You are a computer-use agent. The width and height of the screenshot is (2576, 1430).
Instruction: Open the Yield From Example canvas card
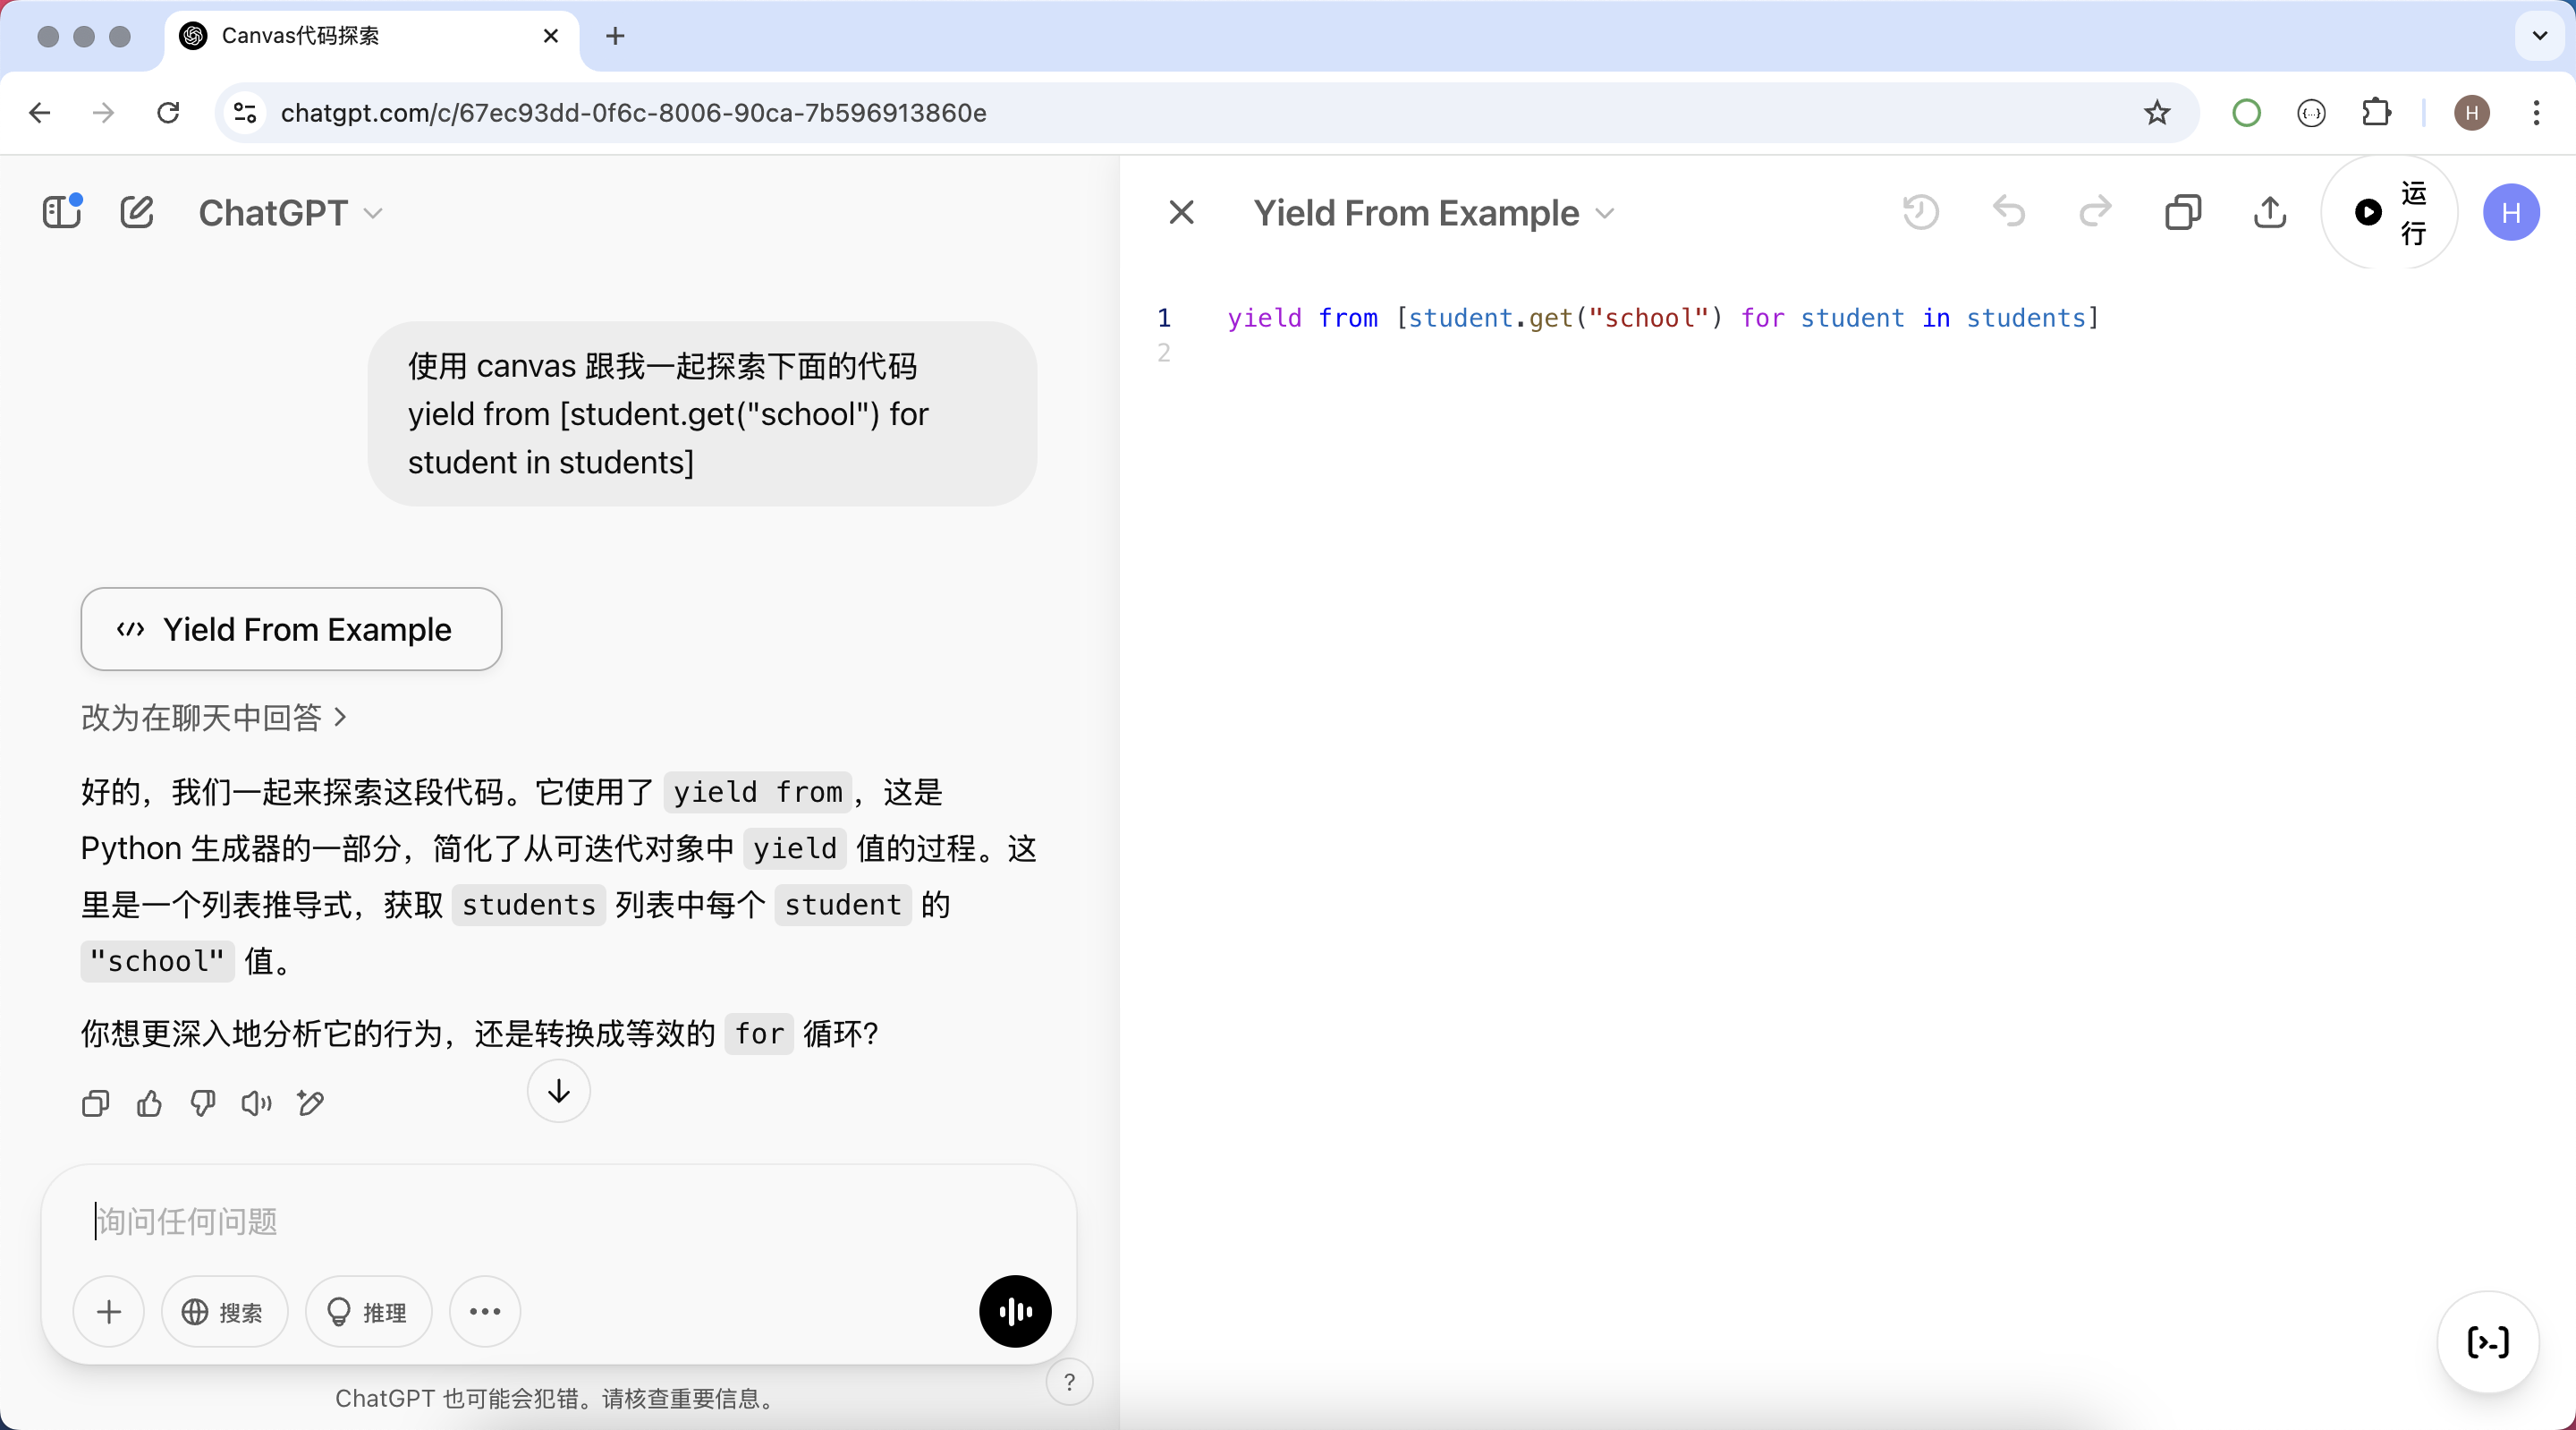click(x=291, y=628)
